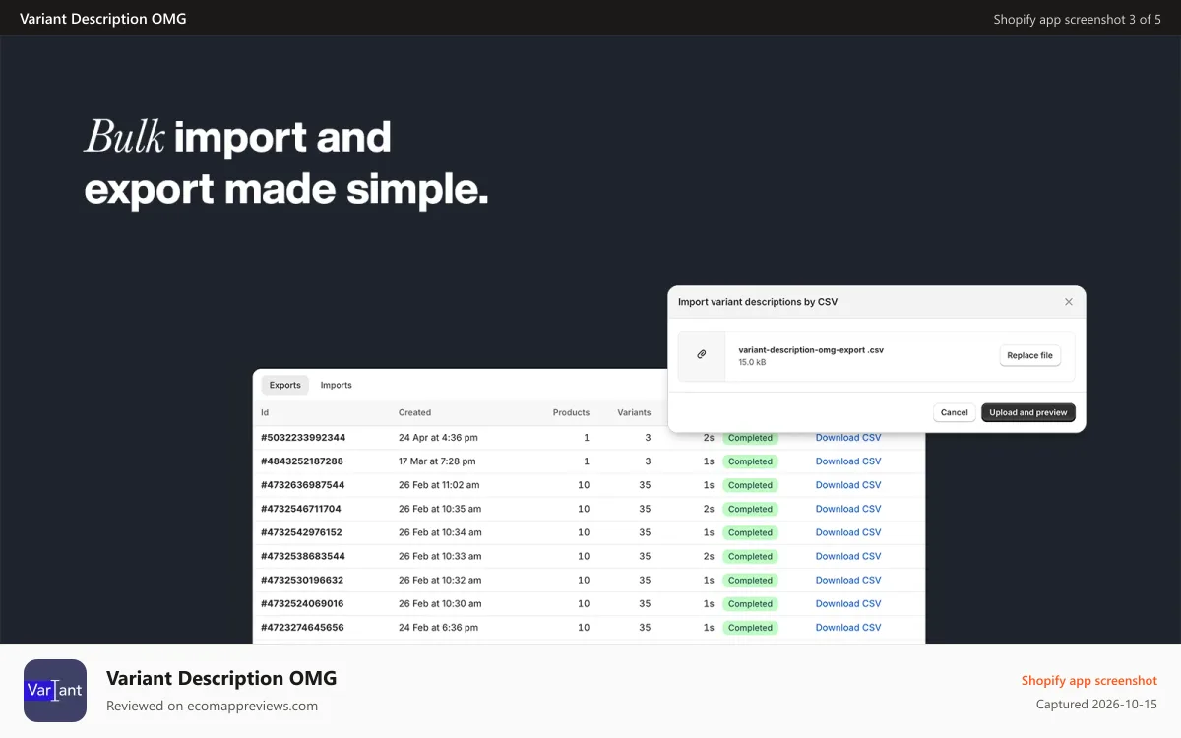Image resolution: width=1181 pixels, height=738 pixels.
Task: Click Completed badge for export #4843252187288
Action: click(x=750, y=461)
